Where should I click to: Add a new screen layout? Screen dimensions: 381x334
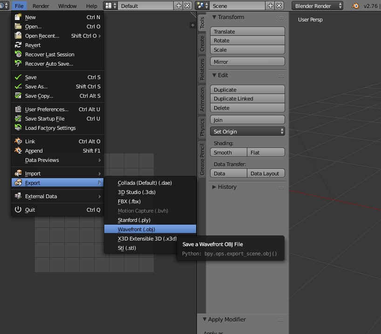pos(178,6)
